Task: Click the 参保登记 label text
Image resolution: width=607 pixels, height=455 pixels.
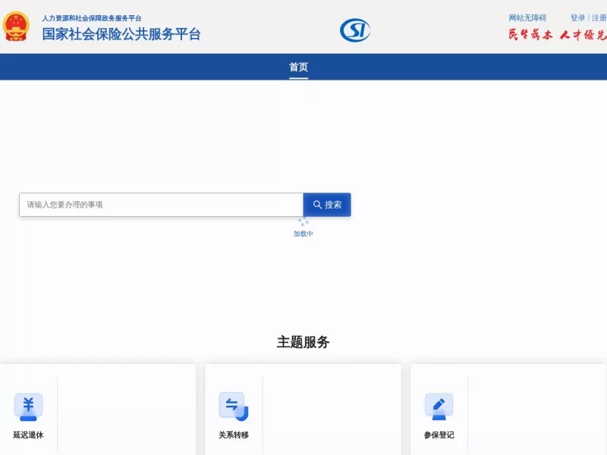Action: pos(439,435)
